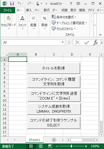
Task: Open the 挿入 ribbon tab
Action: [x=29, y=10]
